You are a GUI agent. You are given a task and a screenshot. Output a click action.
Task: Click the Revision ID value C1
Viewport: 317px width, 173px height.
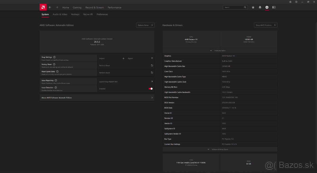223,118
